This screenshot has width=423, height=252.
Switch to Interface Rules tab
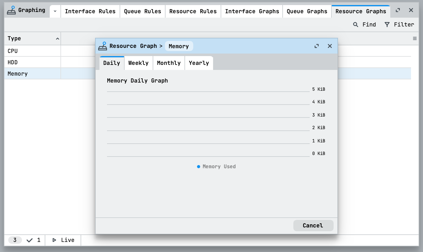90,11
